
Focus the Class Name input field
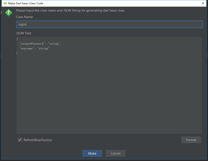110,25
